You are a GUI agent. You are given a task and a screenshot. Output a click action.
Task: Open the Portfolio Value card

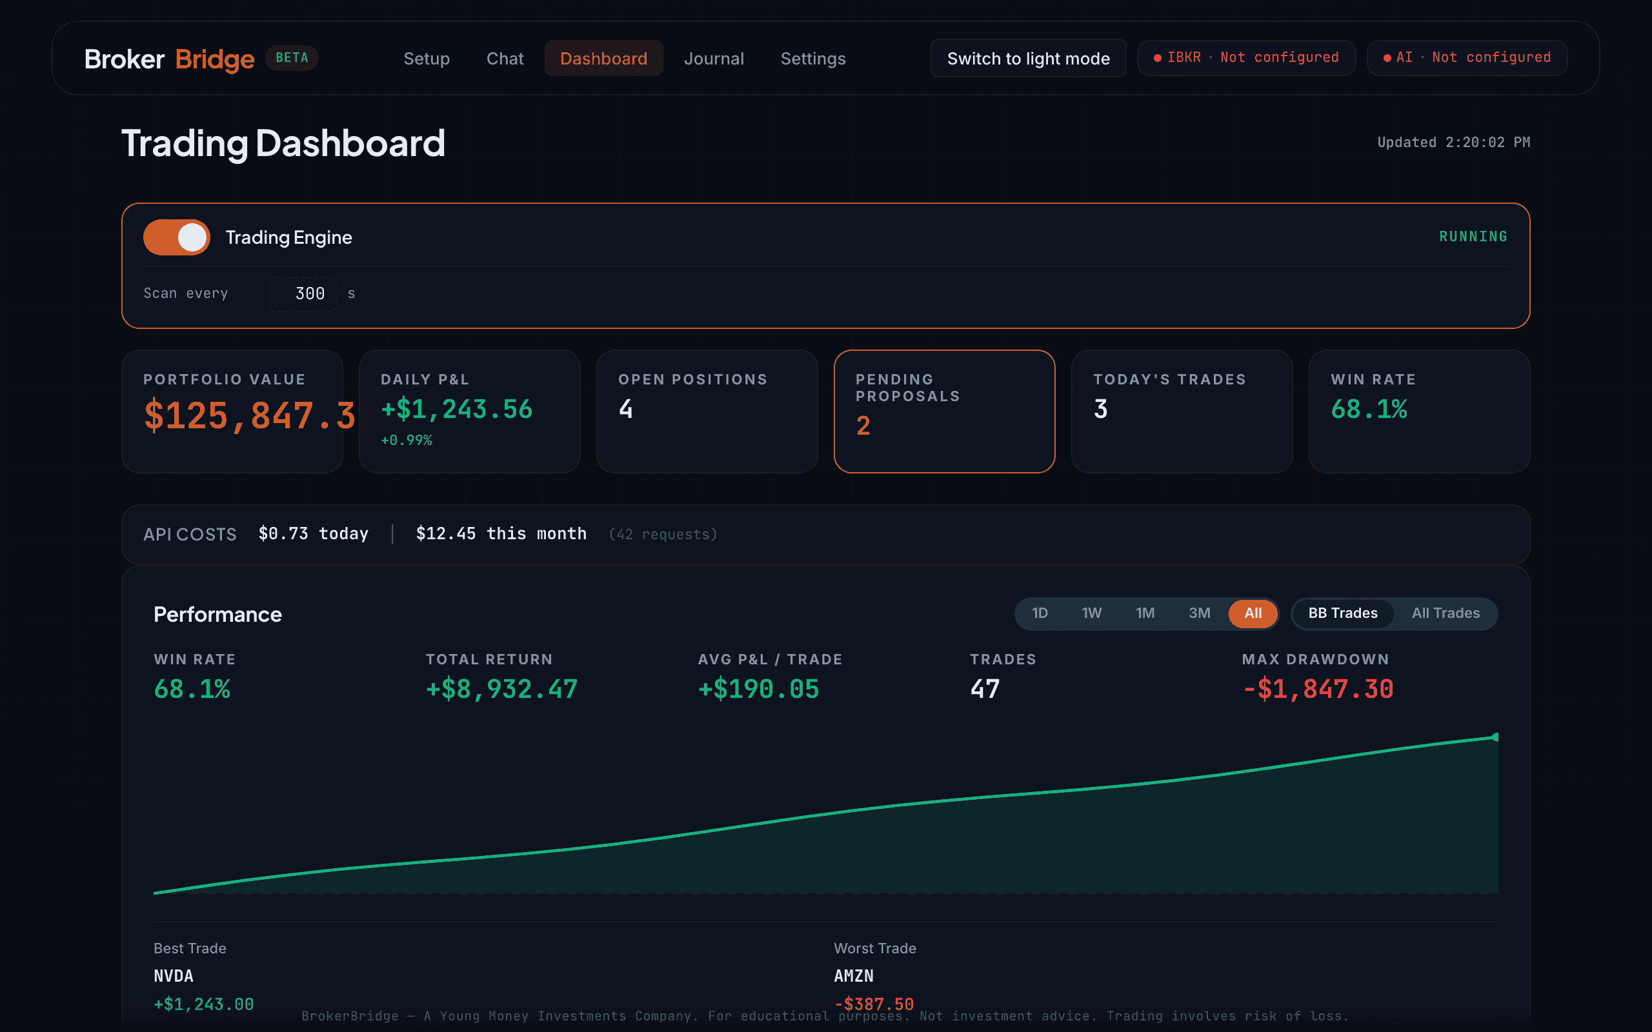(x=232, y=412)
